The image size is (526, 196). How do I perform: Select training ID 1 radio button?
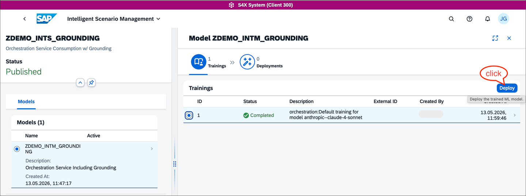coord(189,115)
